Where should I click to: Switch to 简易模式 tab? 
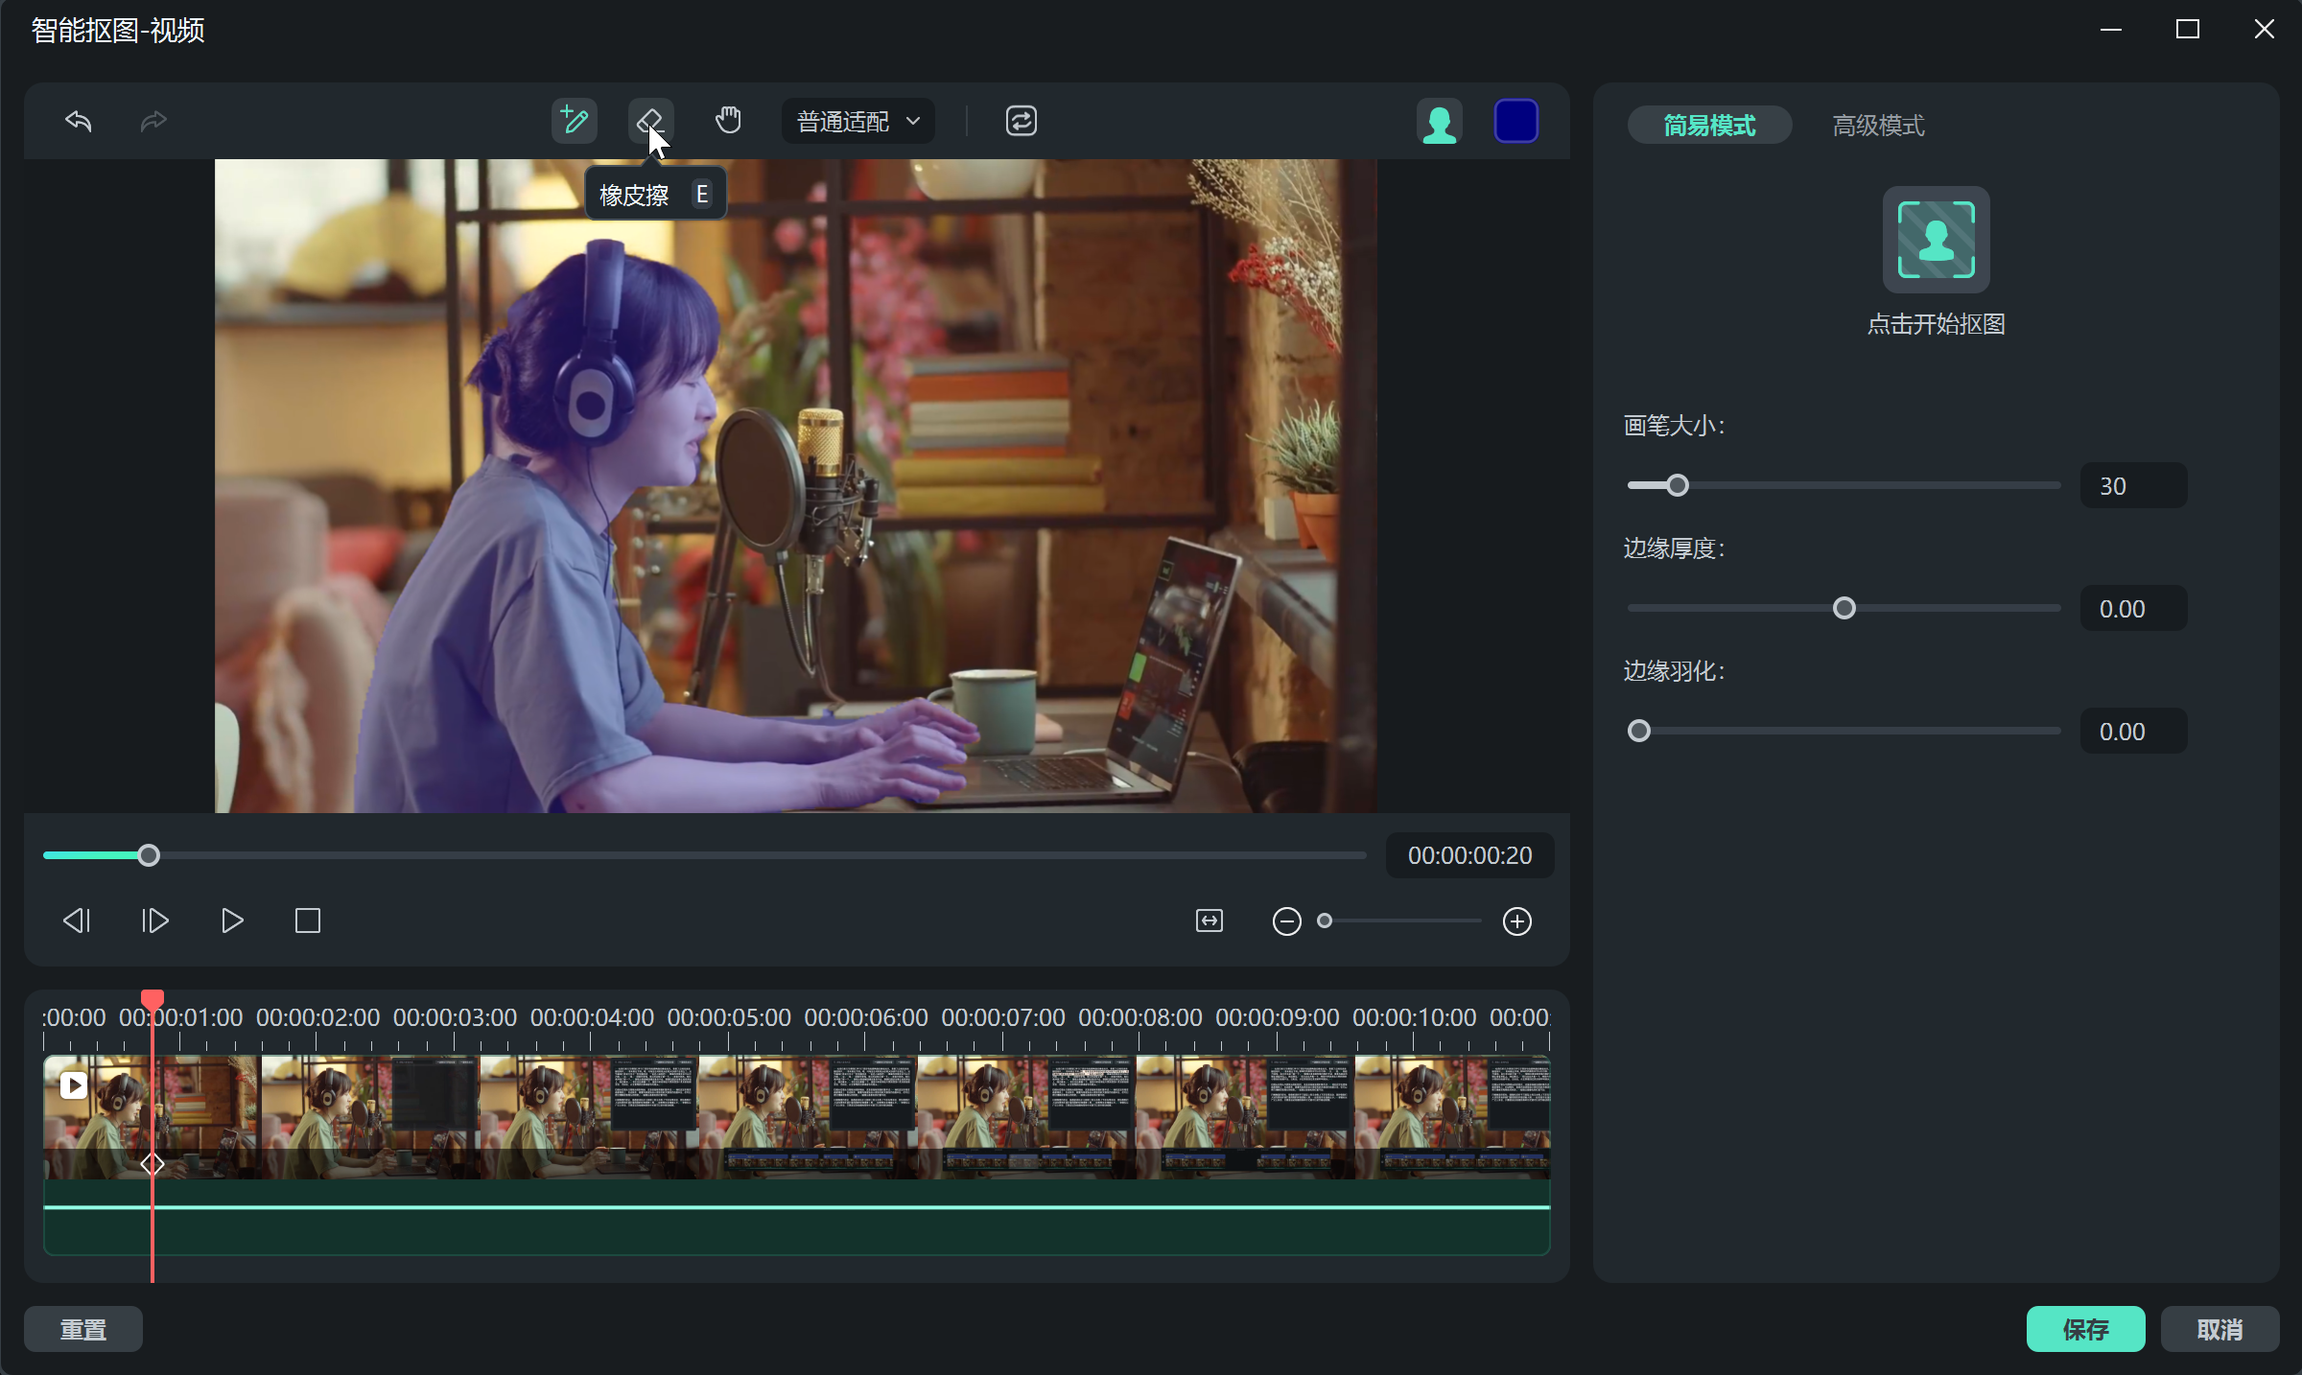pyautogui.click(x=1708, y=126)
